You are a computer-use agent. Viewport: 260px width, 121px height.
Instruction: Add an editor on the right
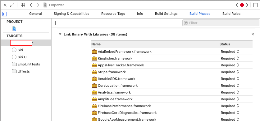256,5
